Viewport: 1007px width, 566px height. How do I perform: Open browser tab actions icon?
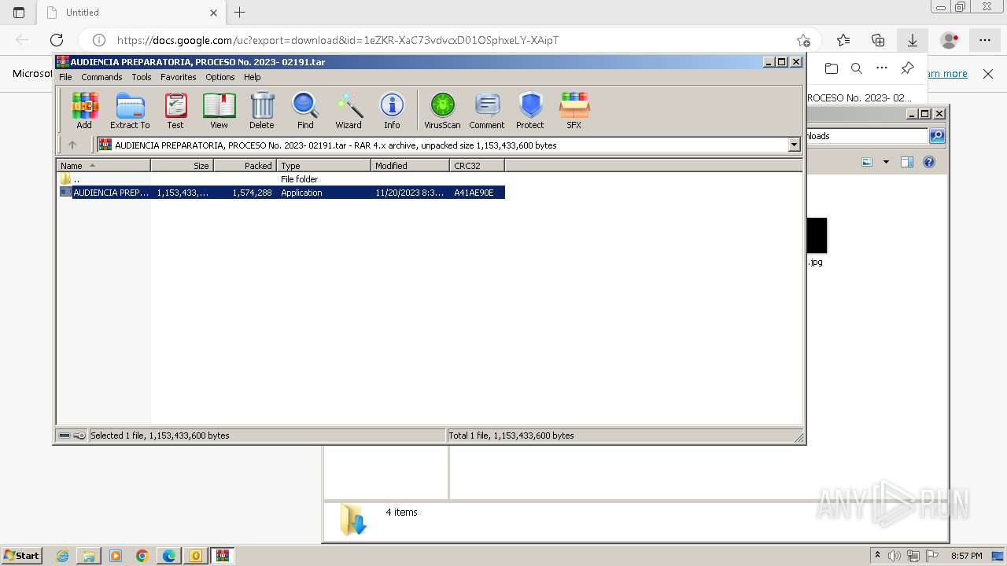tap(19, 13)
